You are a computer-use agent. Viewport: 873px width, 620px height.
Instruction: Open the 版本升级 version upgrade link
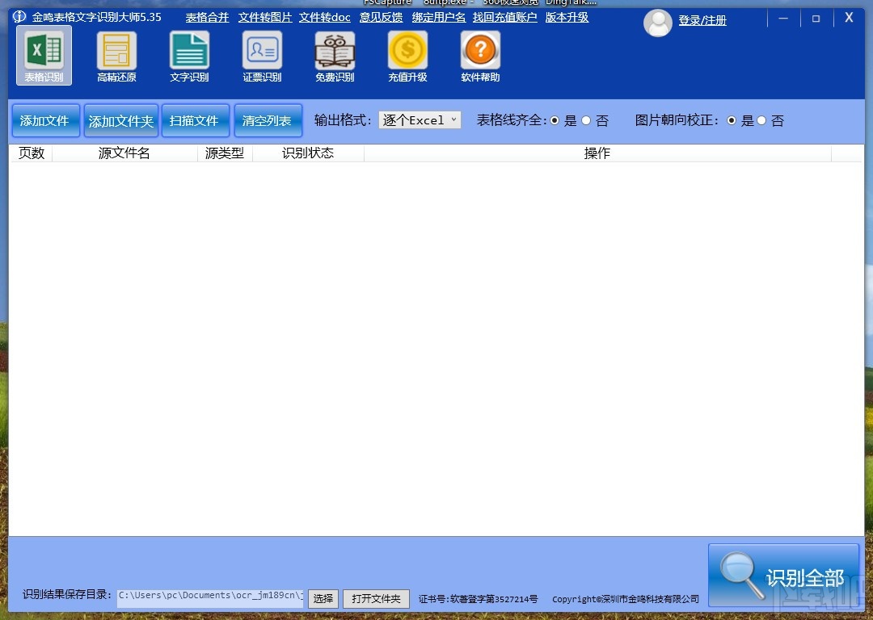click(x=567, y=17)
